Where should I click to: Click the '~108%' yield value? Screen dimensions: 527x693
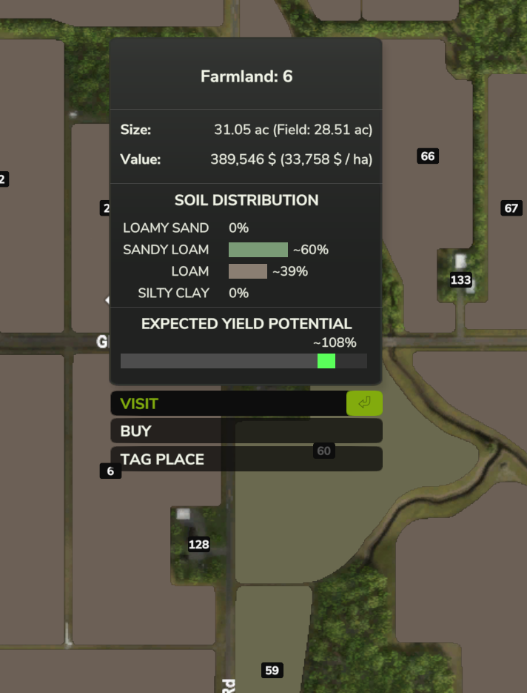(x=335, y=342)
